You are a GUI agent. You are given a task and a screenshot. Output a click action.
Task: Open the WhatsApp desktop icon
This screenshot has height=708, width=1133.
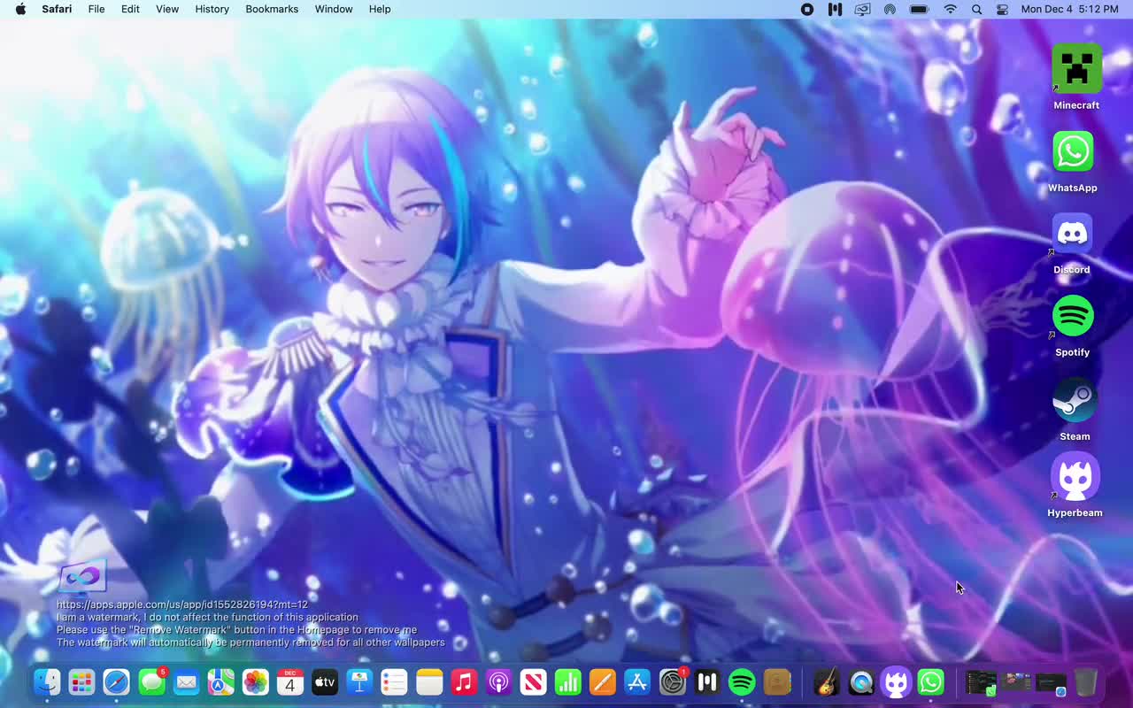(1073, 152)
